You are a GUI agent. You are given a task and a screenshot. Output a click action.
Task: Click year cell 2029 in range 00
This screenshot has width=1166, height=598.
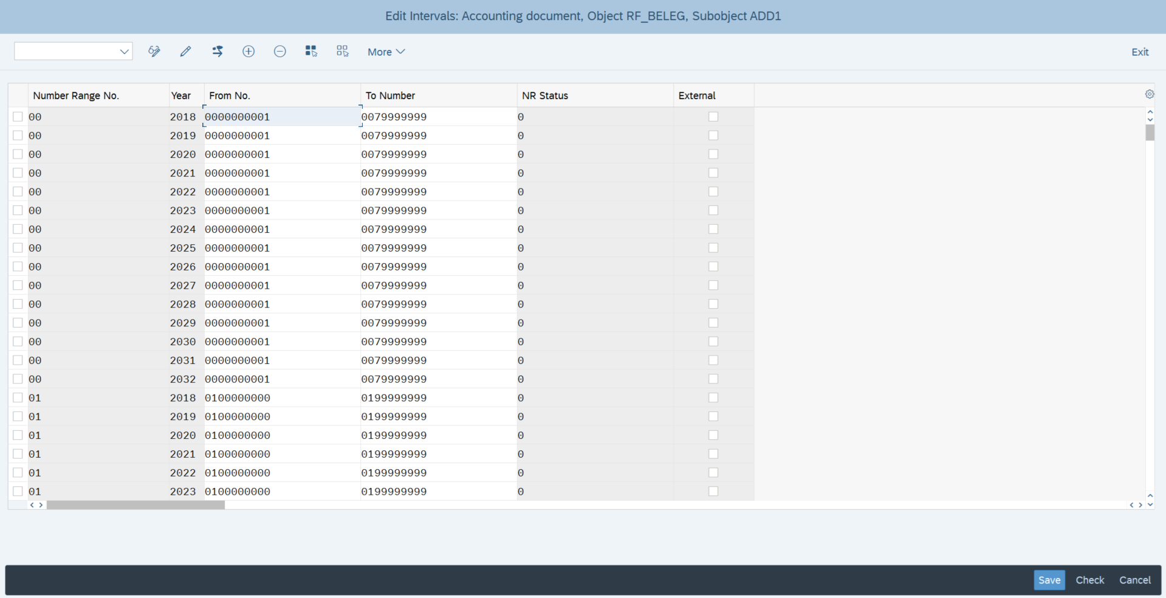187,323
